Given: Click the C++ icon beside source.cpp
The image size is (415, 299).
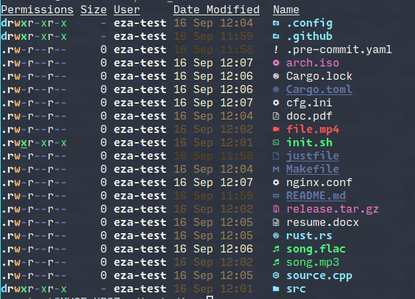Looking at the screenshot, I should pos(276,276).
